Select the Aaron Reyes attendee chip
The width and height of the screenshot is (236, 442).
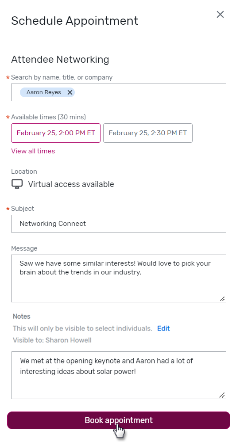[44, 92]
